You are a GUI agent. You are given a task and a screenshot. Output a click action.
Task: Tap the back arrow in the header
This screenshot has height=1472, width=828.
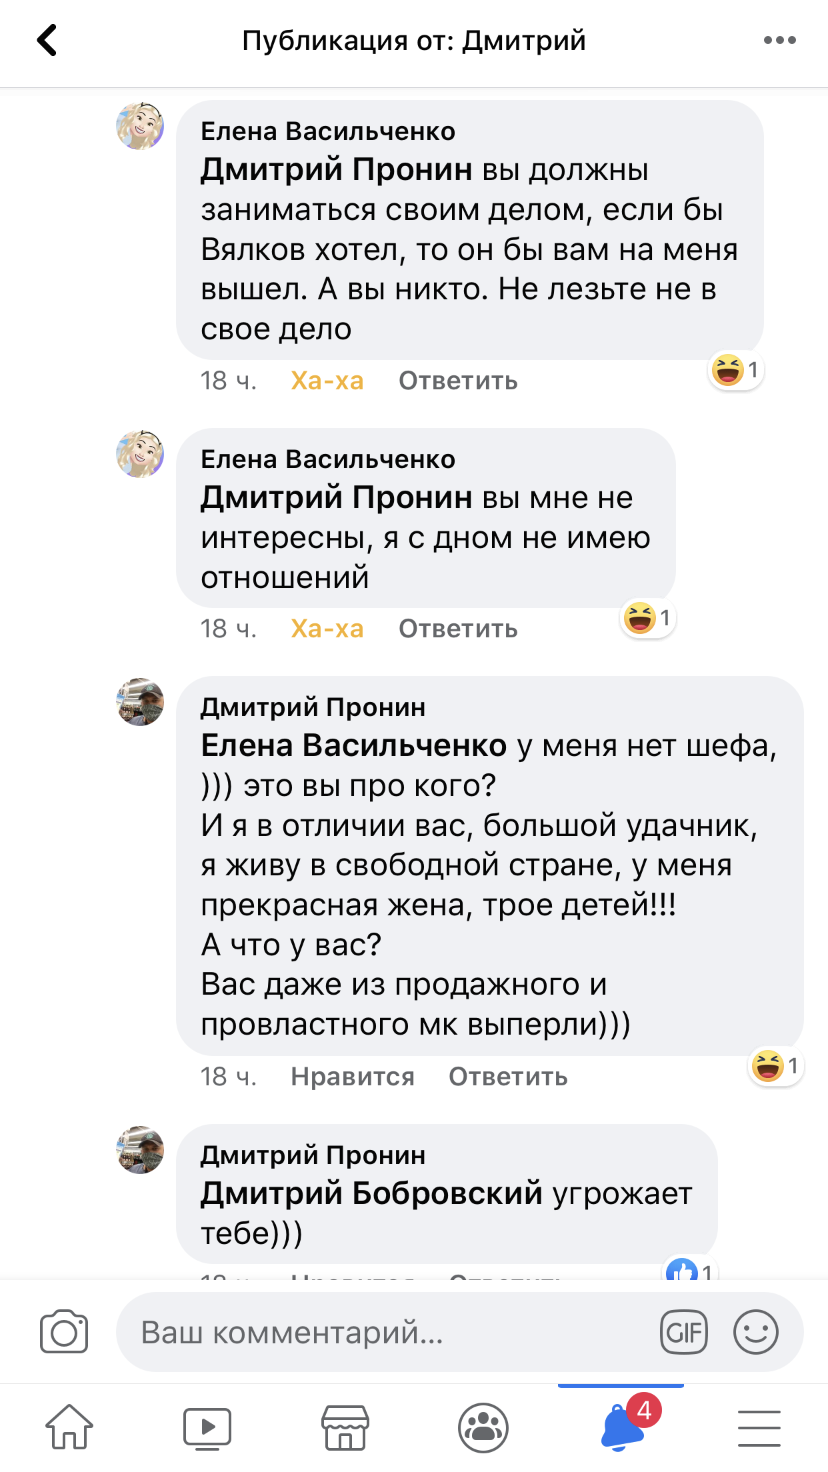pos(47,40)
